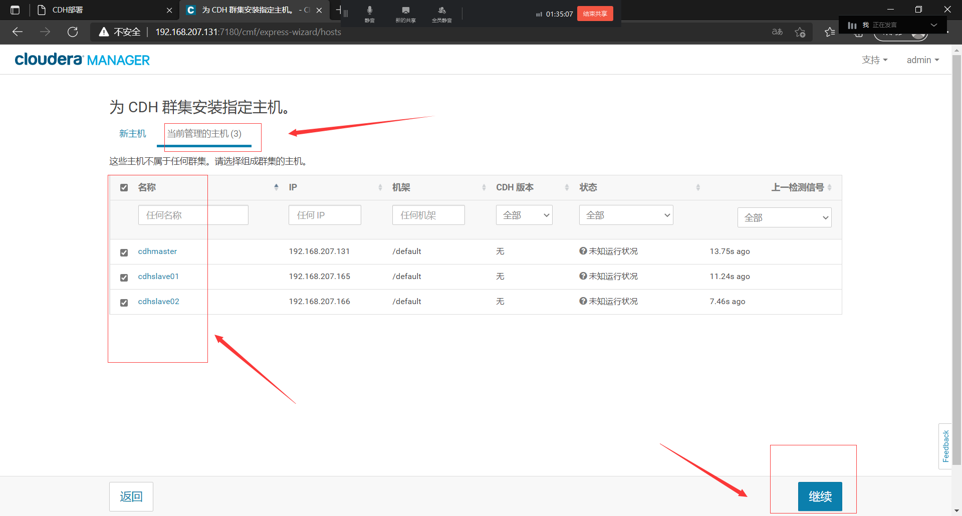Toggle the select-all hosts checkbox
This screenshot has height=516, width=962.
[124, 187]
